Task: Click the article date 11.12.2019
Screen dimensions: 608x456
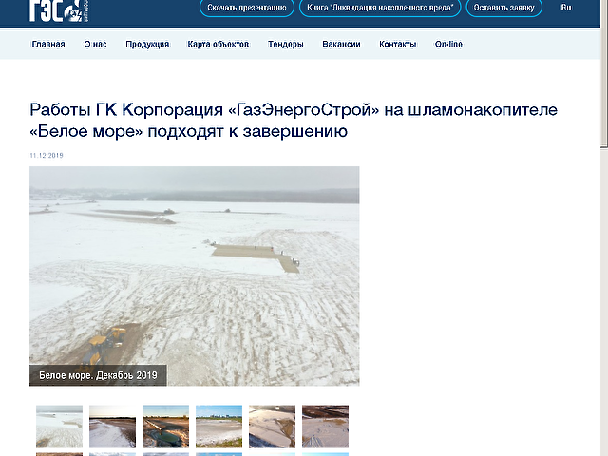Action: tap(47, 156)
